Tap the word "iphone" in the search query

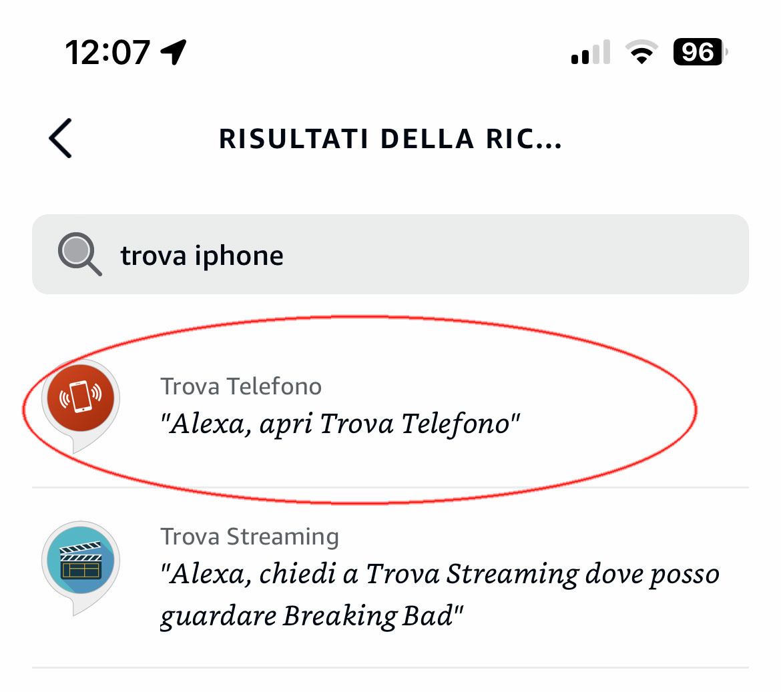click(x=239, y=256)
